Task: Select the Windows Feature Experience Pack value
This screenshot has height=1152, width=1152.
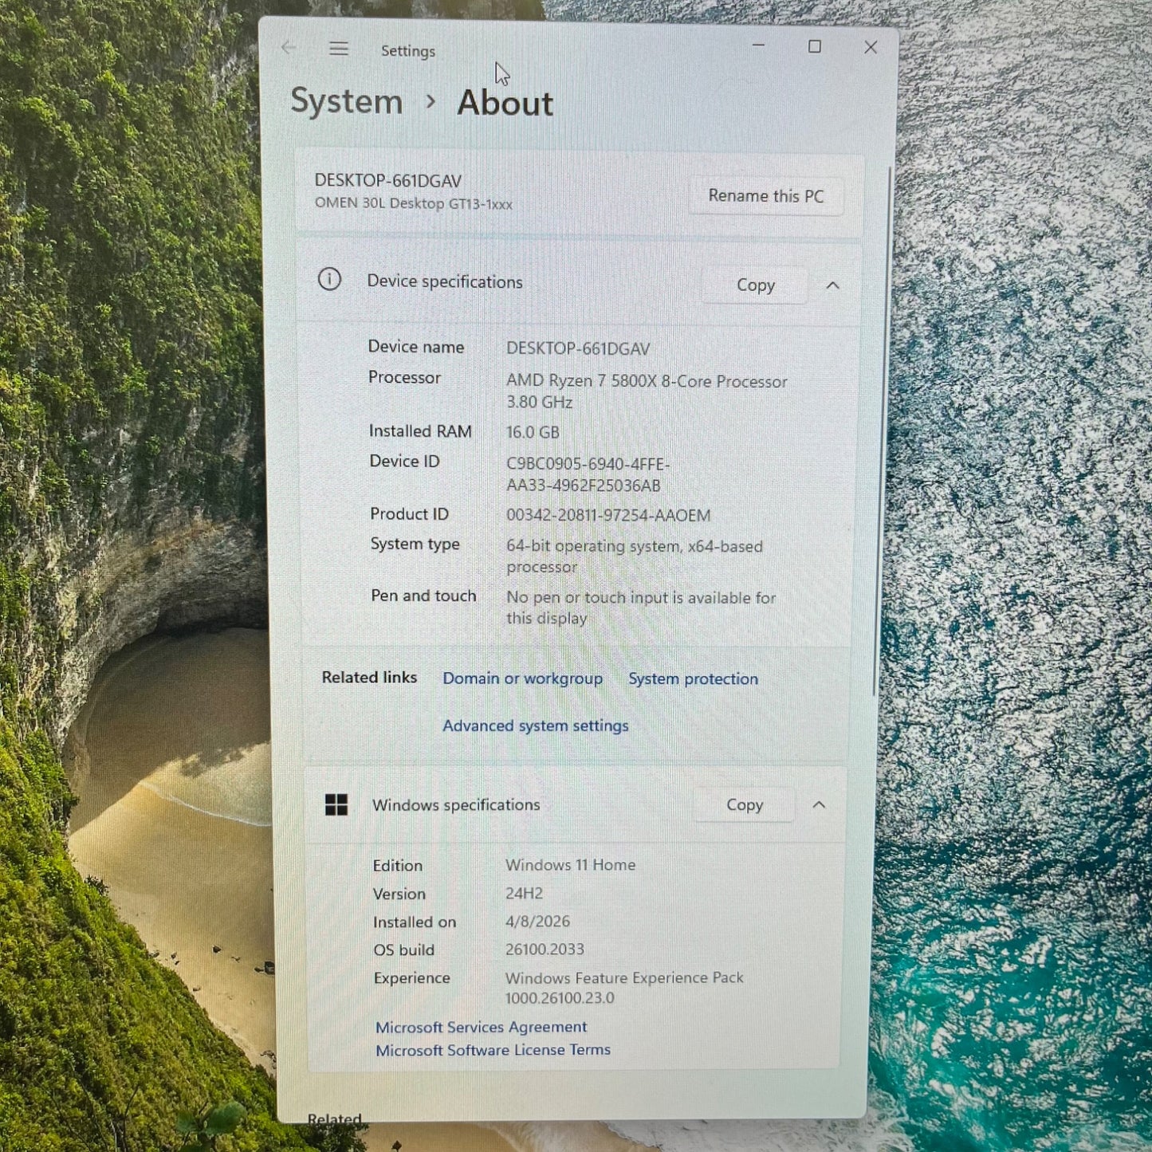Action: point(624,988)
